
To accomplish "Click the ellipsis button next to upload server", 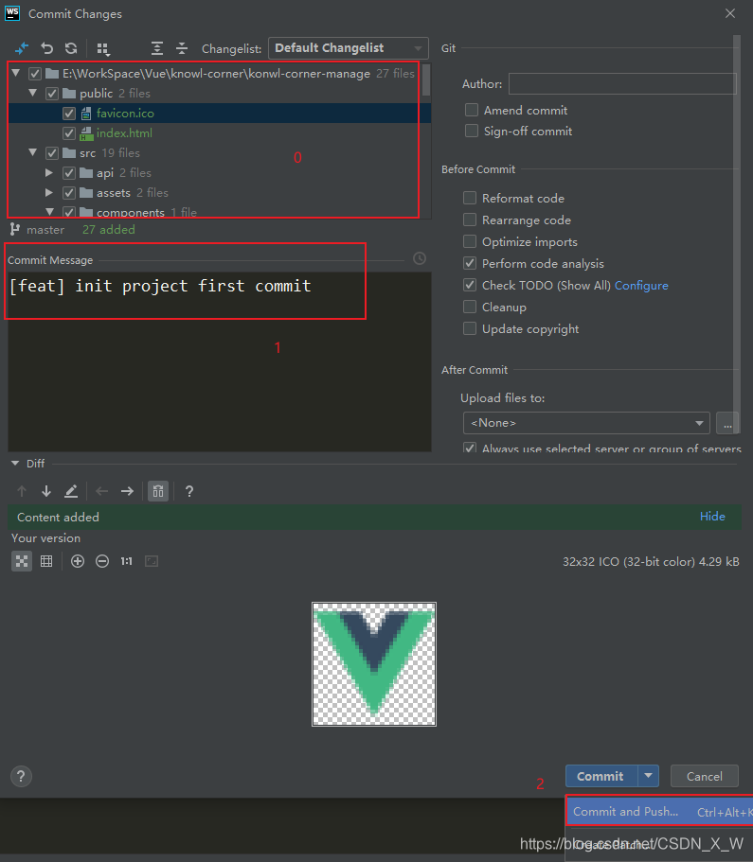I will tap(727, 423).
